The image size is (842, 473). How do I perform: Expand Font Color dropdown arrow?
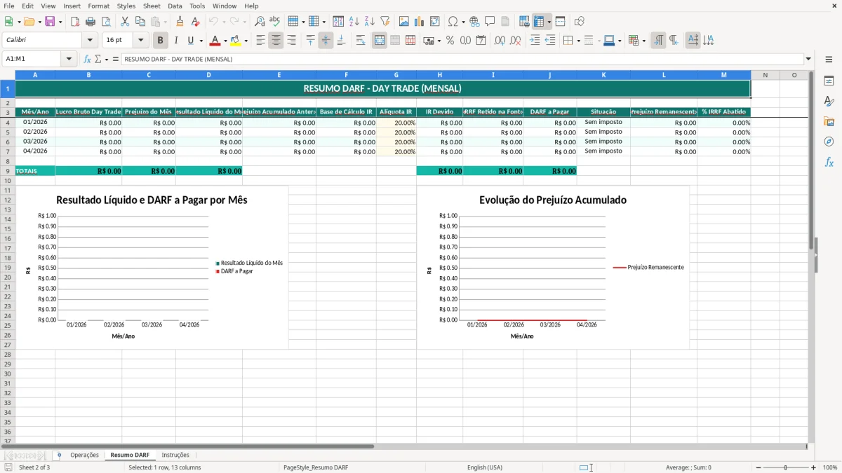tap(225, 41)
